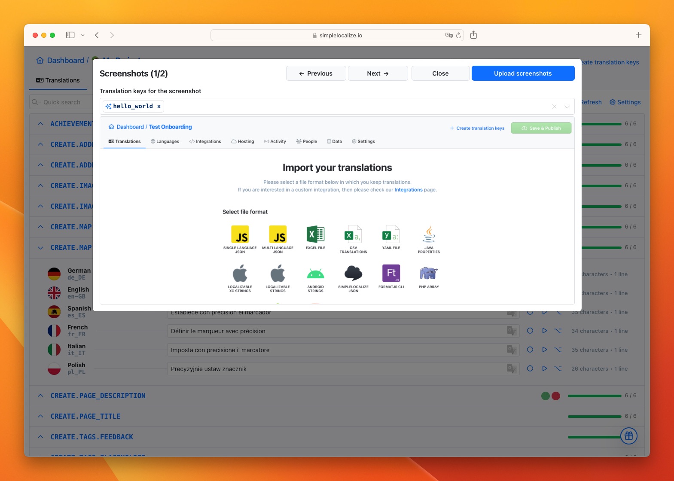
Task: Choose the Android Strings format icon
Action: click(x=315, y=274)
